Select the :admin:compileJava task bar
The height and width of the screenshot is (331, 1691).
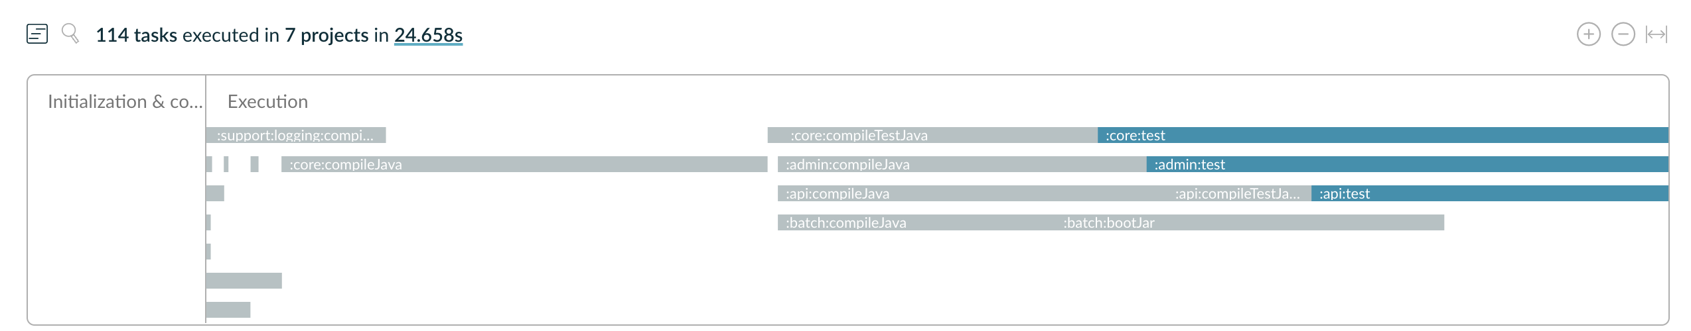962,164
